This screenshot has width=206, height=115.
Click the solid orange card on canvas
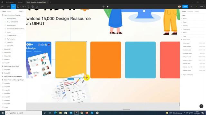coord(106,60)
